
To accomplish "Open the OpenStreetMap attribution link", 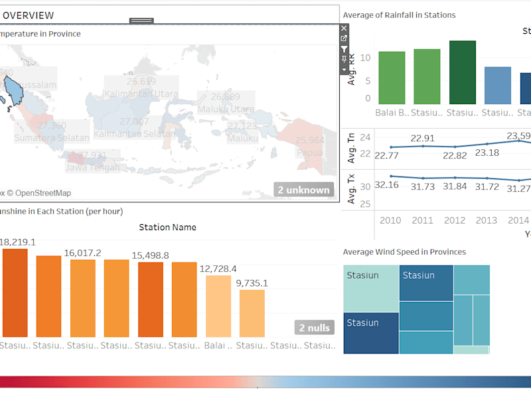I will tap(39, 193).
